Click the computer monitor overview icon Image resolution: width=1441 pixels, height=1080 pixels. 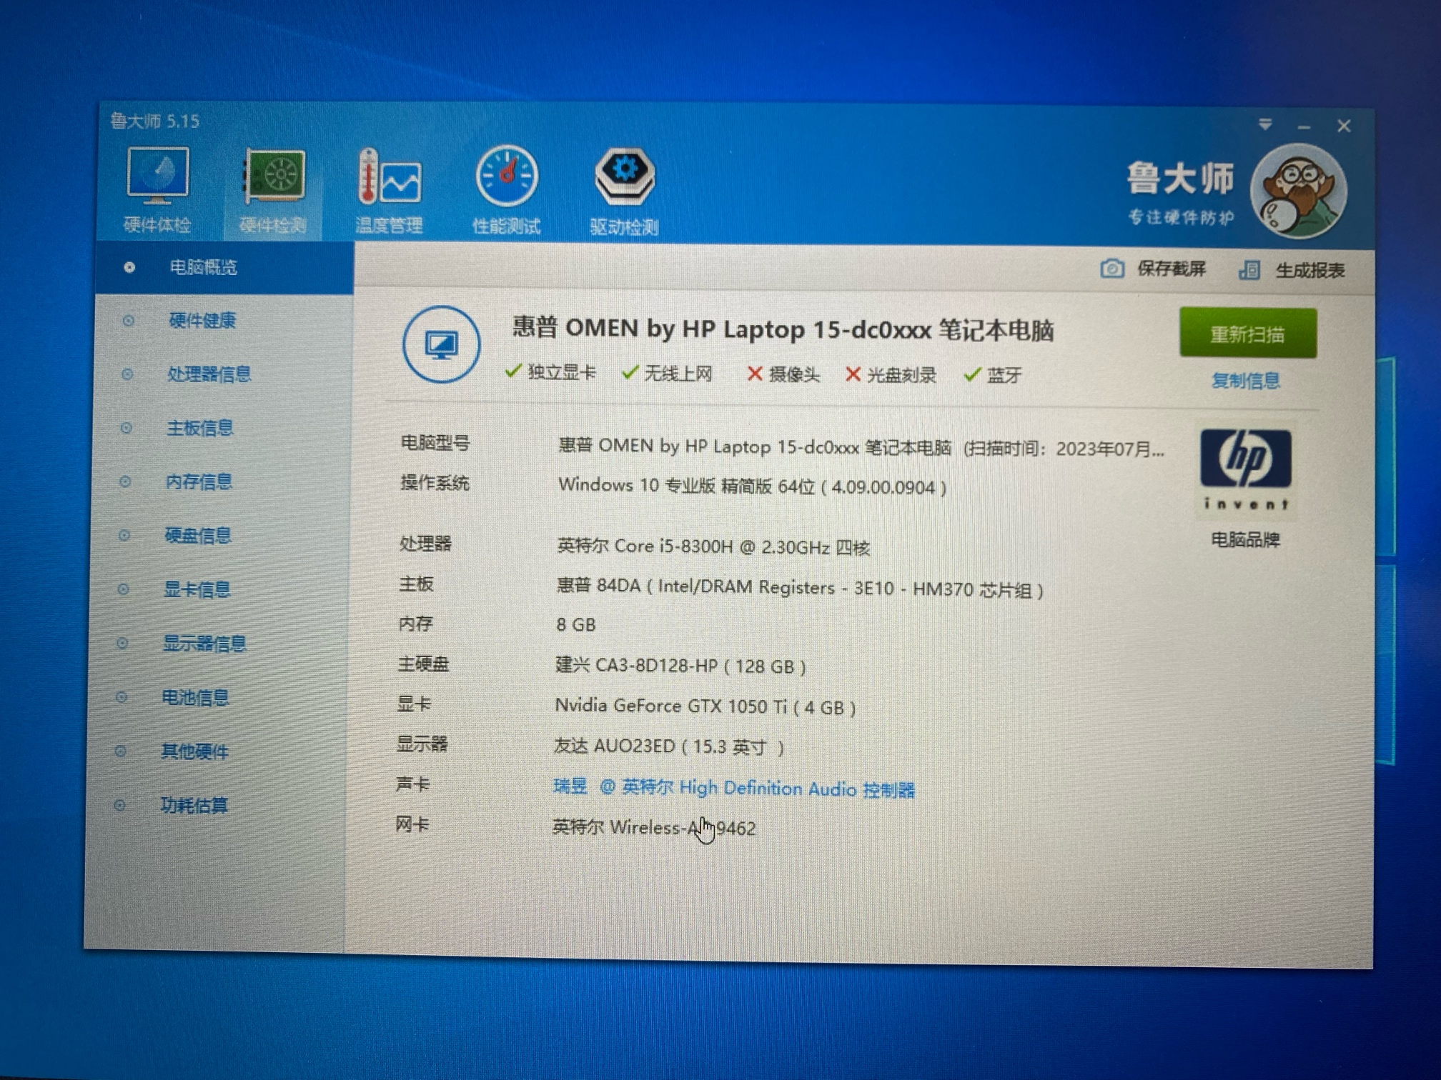click(441, 345)
